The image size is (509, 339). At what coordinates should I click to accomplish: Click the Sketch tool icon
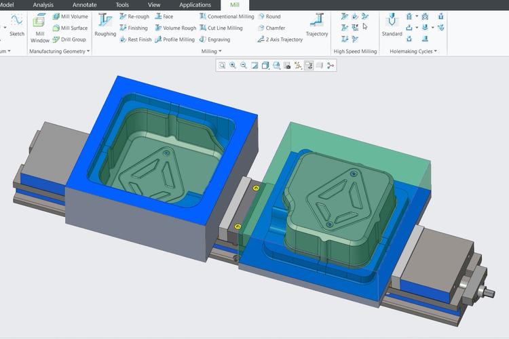[16, 24]
